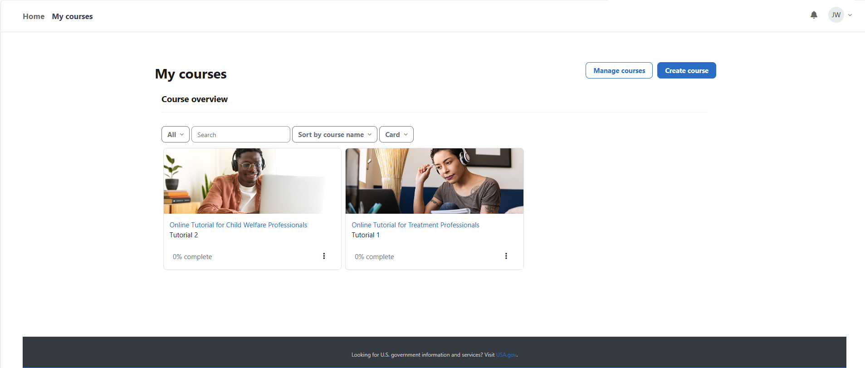Click 0% complete on Child Welfare card

[x=192, y=257]
